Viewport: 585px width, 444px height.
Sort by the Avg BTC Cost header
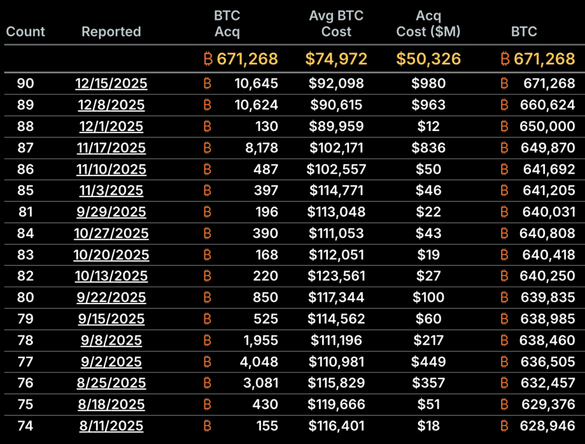(x=336, y=24)
